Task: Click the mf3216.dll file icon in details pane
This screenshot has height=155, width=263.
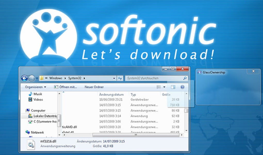Action: click(31, 144)
